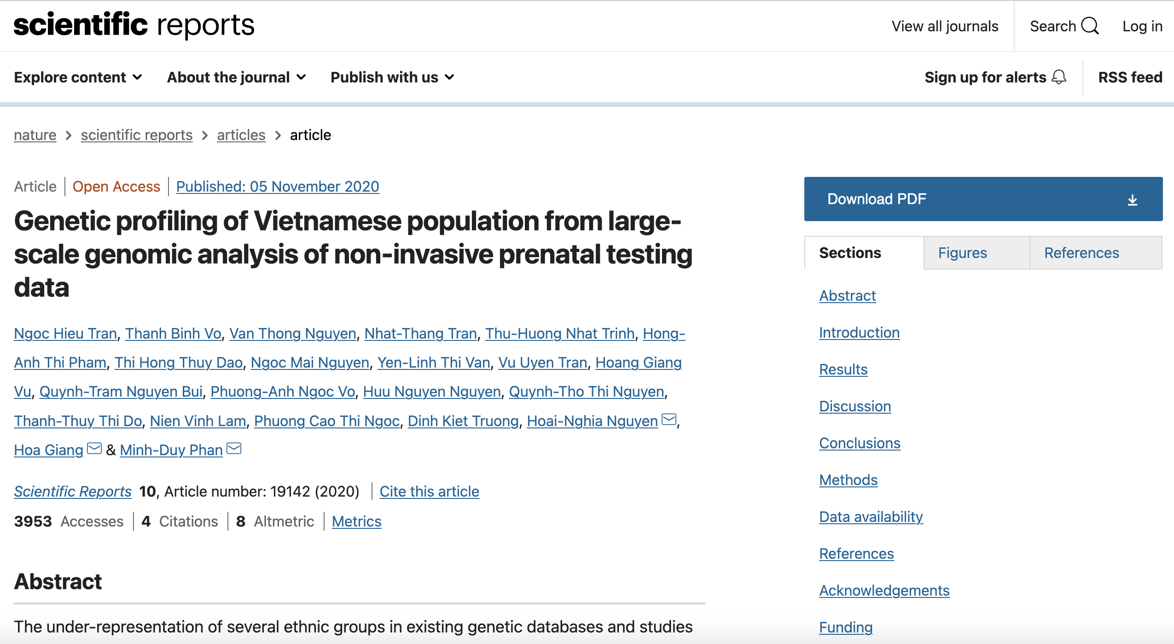Jump to the Methods section
This screenshot has width=1174, height=644.
(848, 480)
